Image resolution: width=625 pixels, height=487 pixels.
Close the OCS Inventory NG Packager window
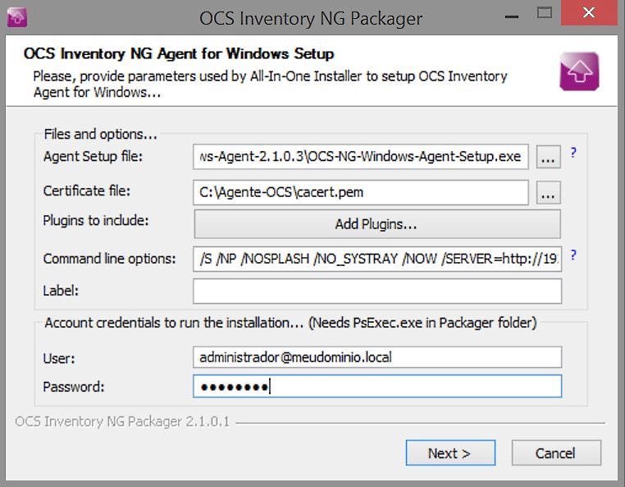[x=589, y=13]
